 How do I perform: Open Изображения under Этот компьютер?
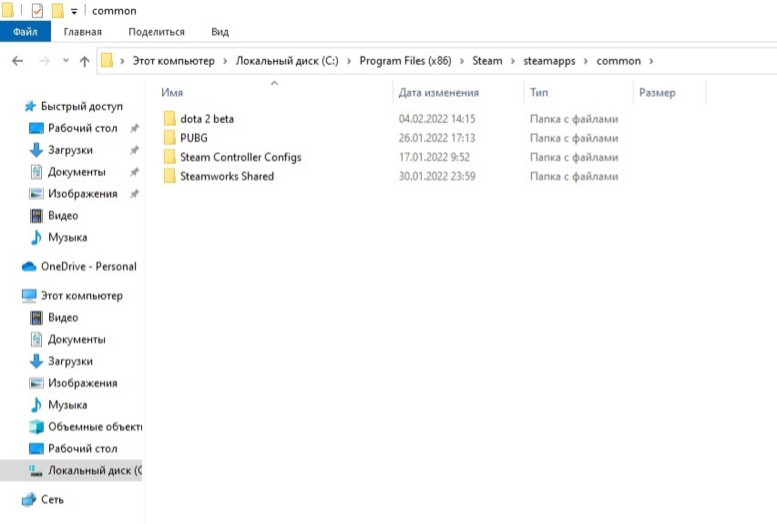click(83, 384)
